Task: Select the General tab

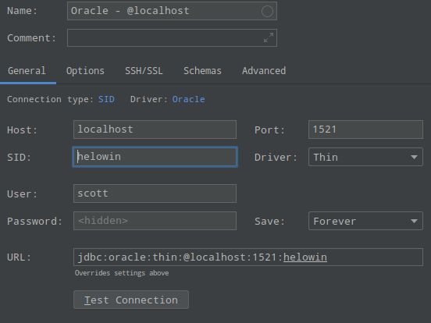Action: click(27, 71)
